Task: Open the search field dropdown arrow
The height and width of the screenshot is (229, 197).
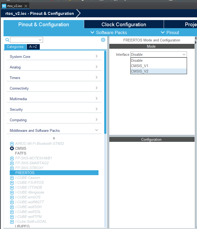Action: [40, 40]
